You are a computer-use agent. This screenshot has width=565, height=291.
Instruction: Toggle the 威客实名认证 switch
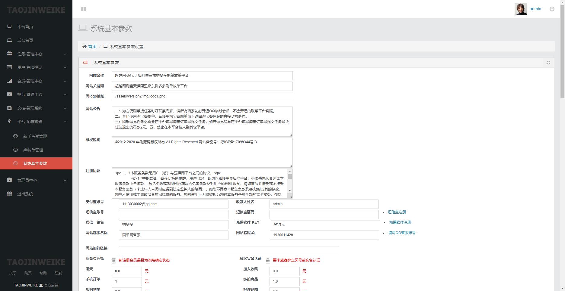tap(268, 260)
